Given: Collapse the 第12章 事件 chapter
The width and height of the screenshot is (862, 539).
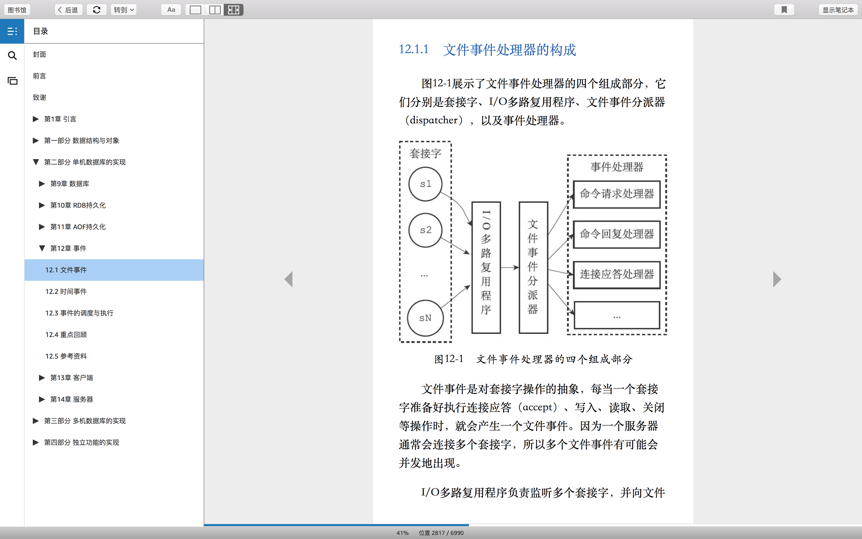Looking at the screenshot, I should [x=42, y=248].
